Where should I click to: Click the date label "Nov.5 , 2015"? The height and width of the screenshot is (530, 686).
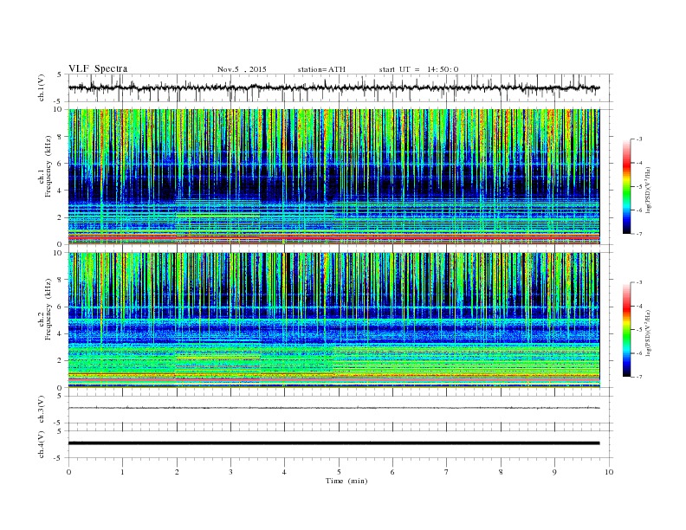click(x=242, y=69)
